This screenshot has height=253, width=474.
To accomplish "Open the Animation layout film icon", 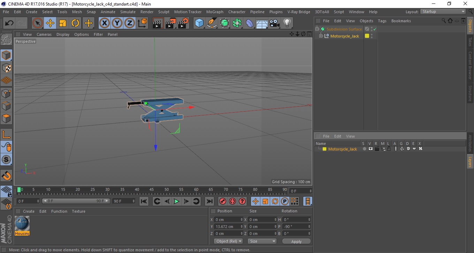I will point(308,201).
